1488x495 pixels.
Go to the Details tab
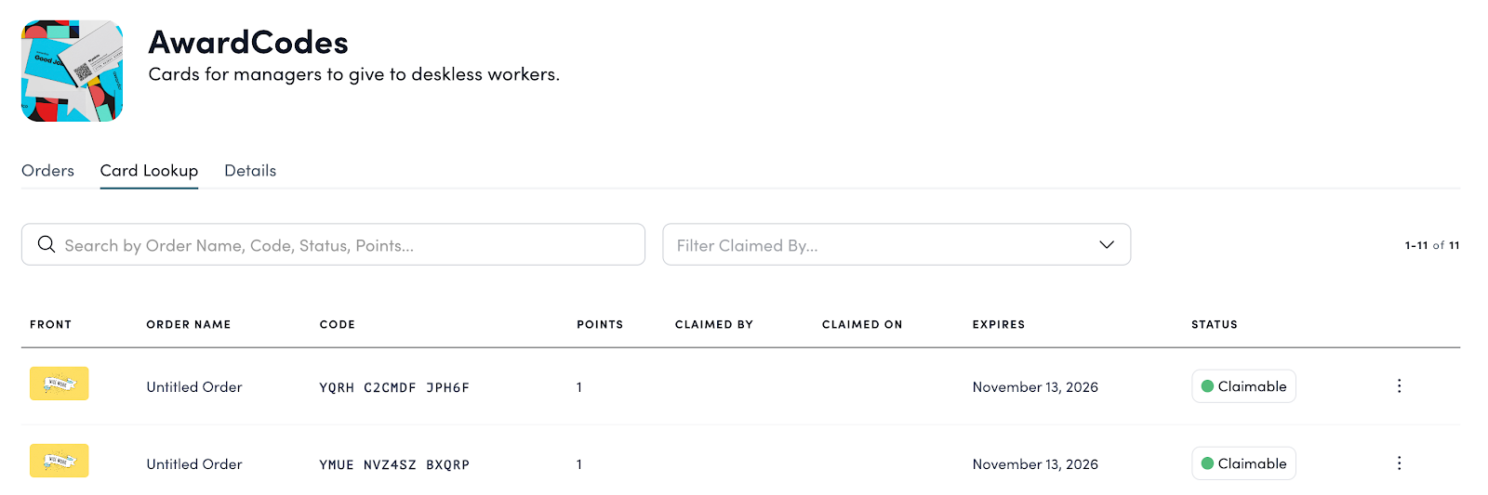click(x=250, y=171)
